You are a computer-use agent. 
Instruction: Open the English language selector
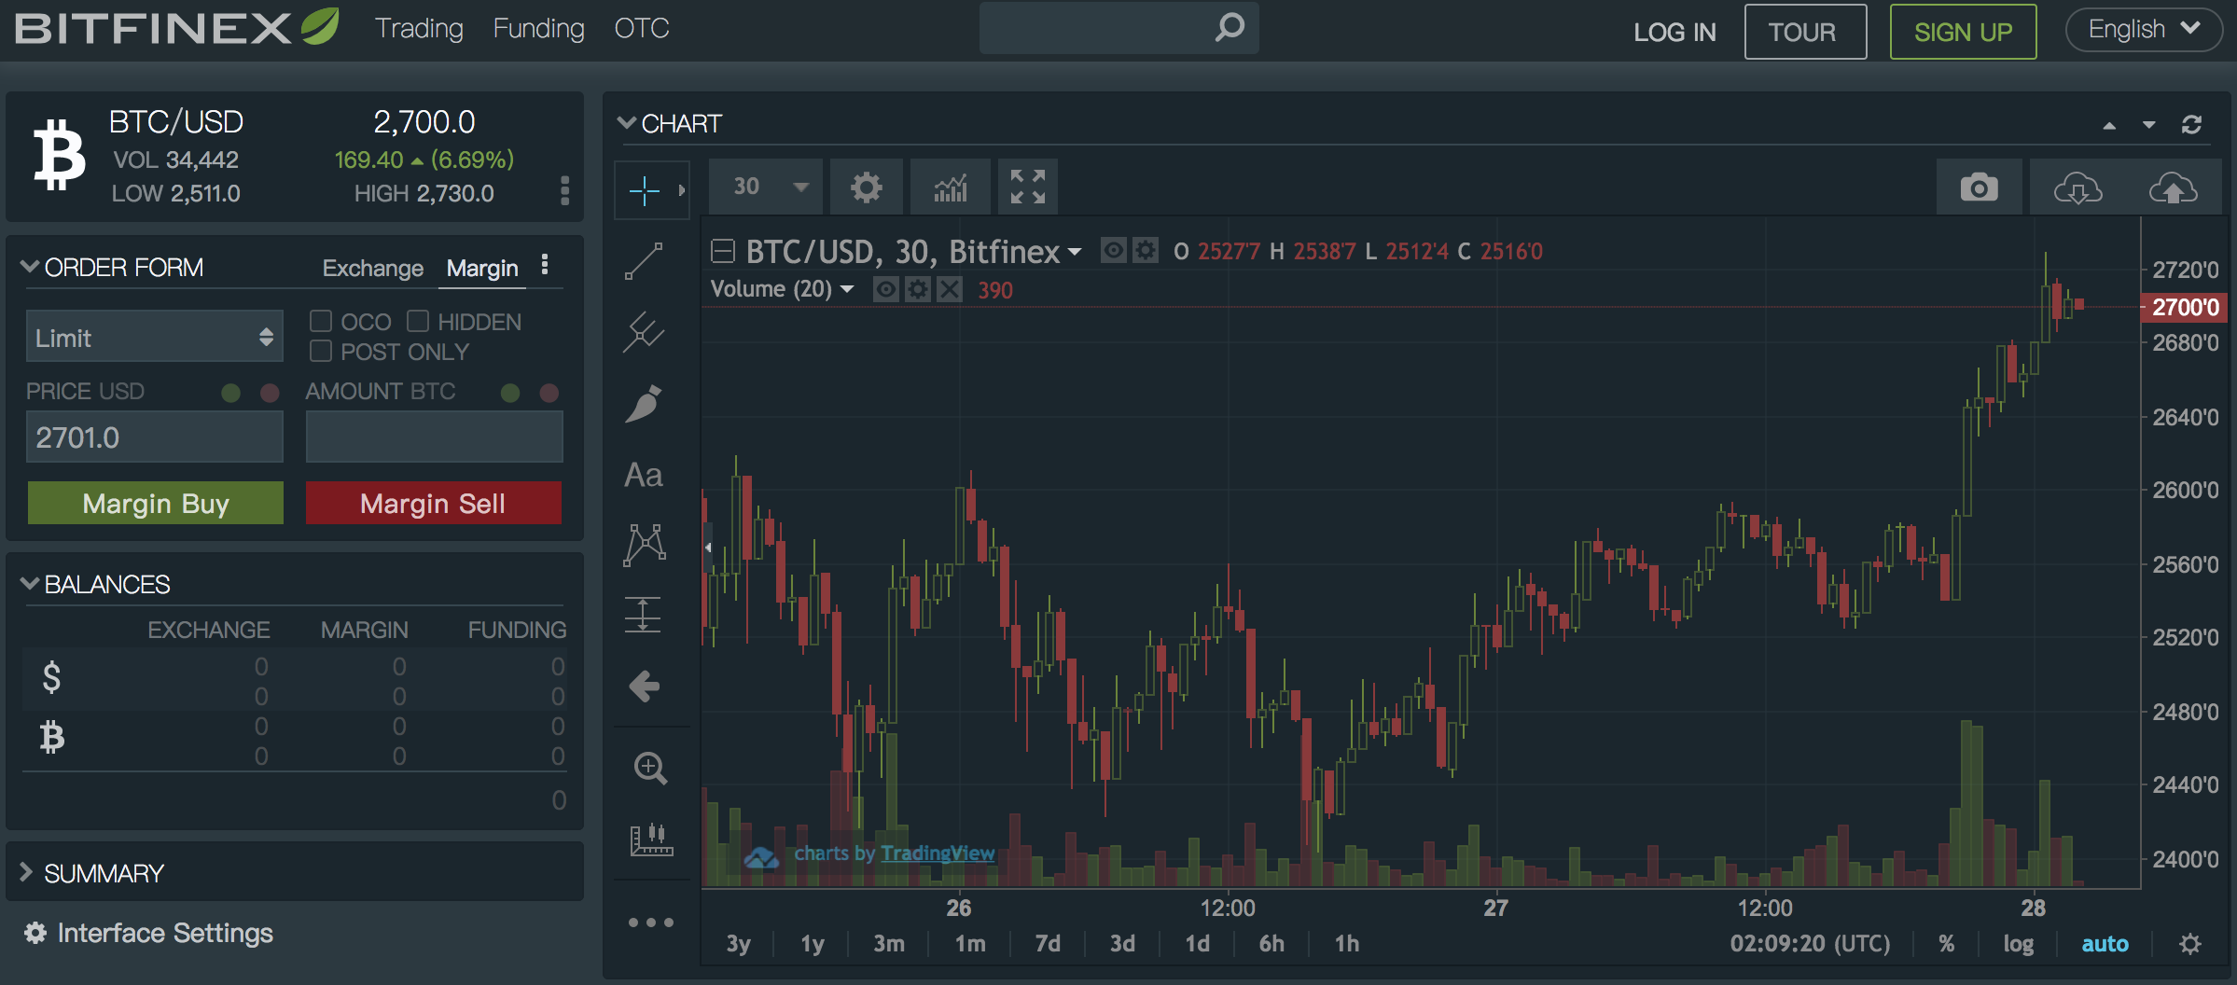click(x=2143, y=30)
